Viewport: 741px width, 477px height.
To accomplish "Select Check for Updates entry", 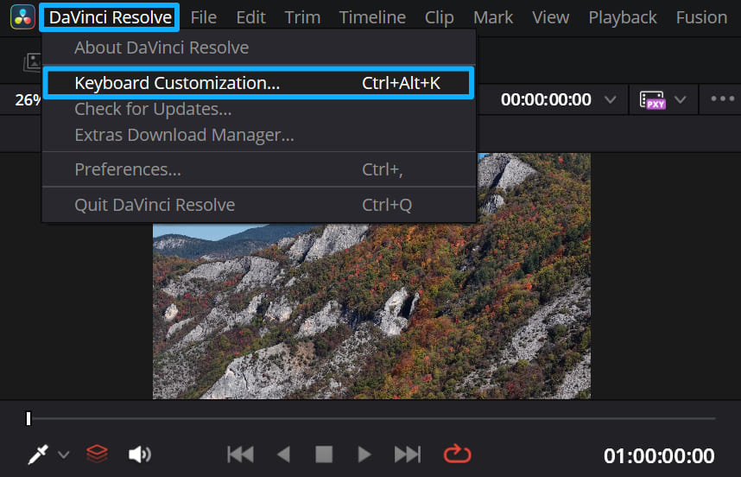I will (258, 109).
